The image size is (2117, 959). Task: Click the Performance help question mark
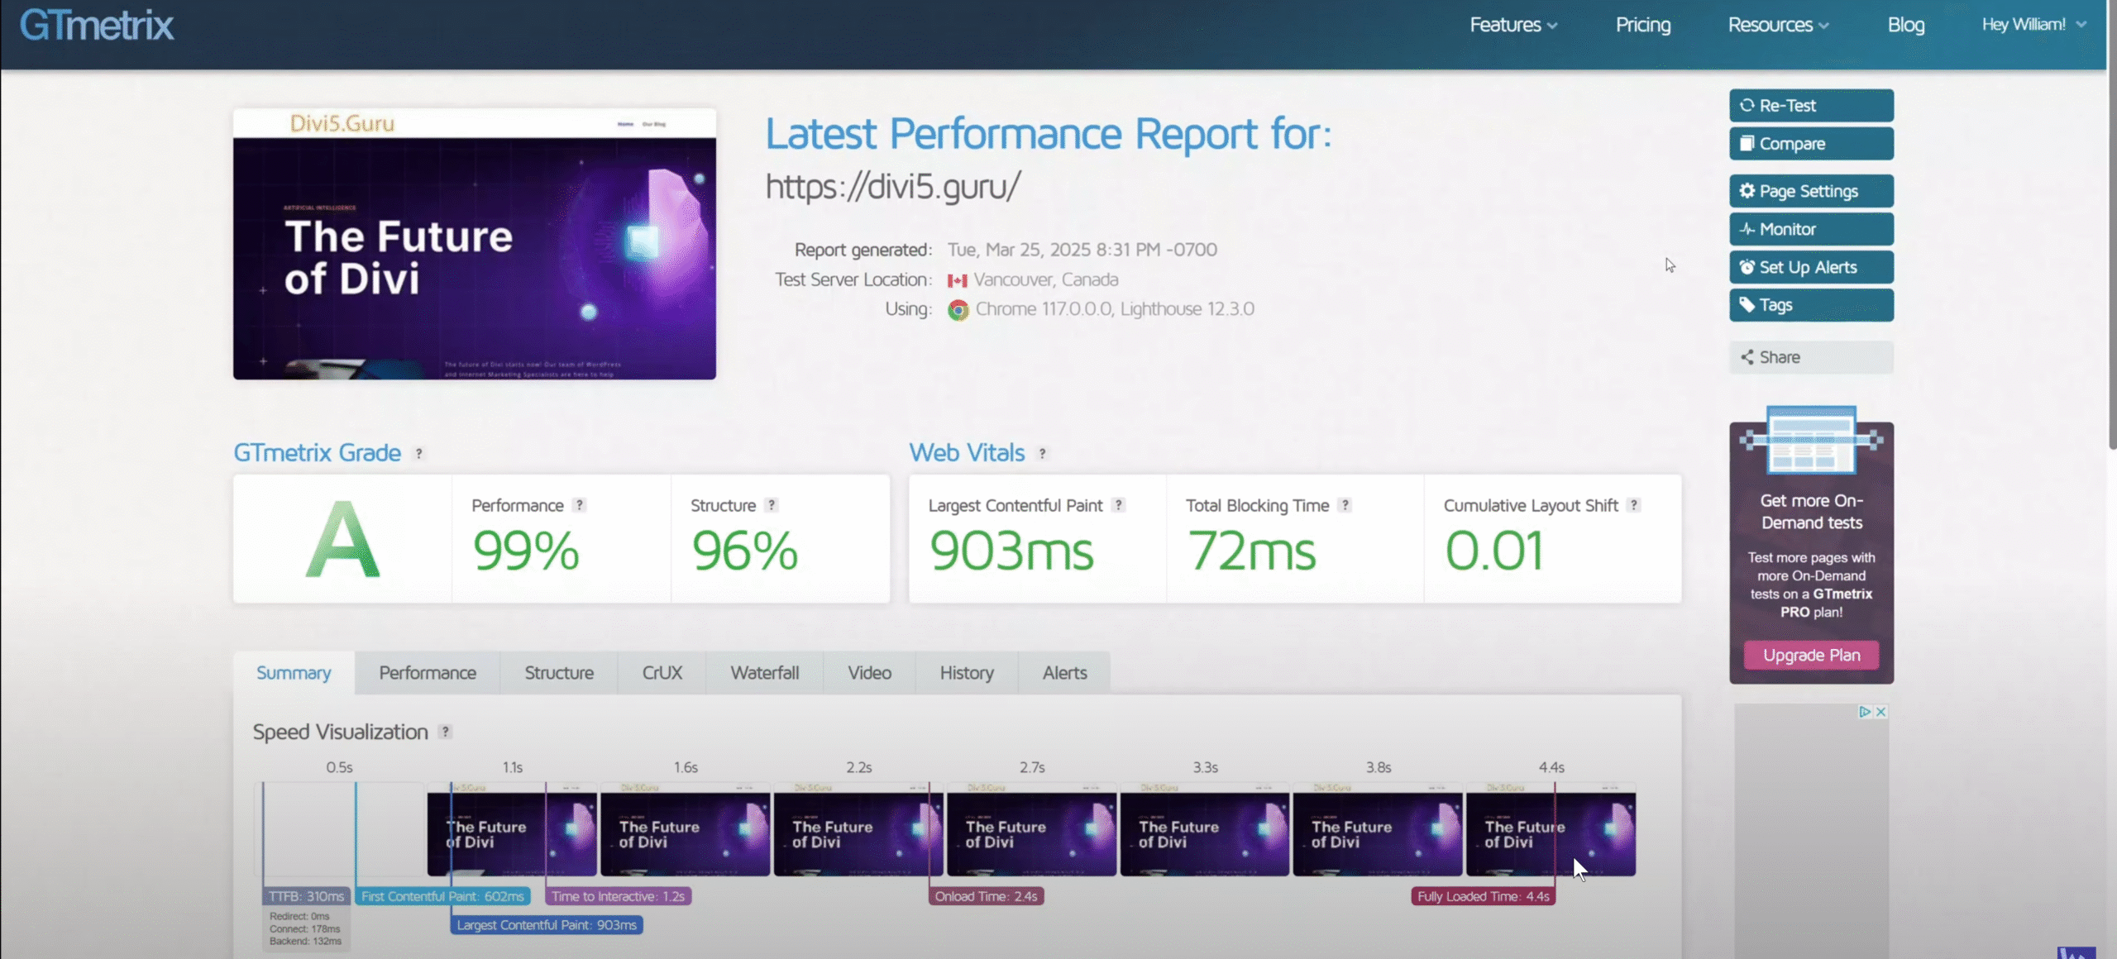[x=581, y=504]
